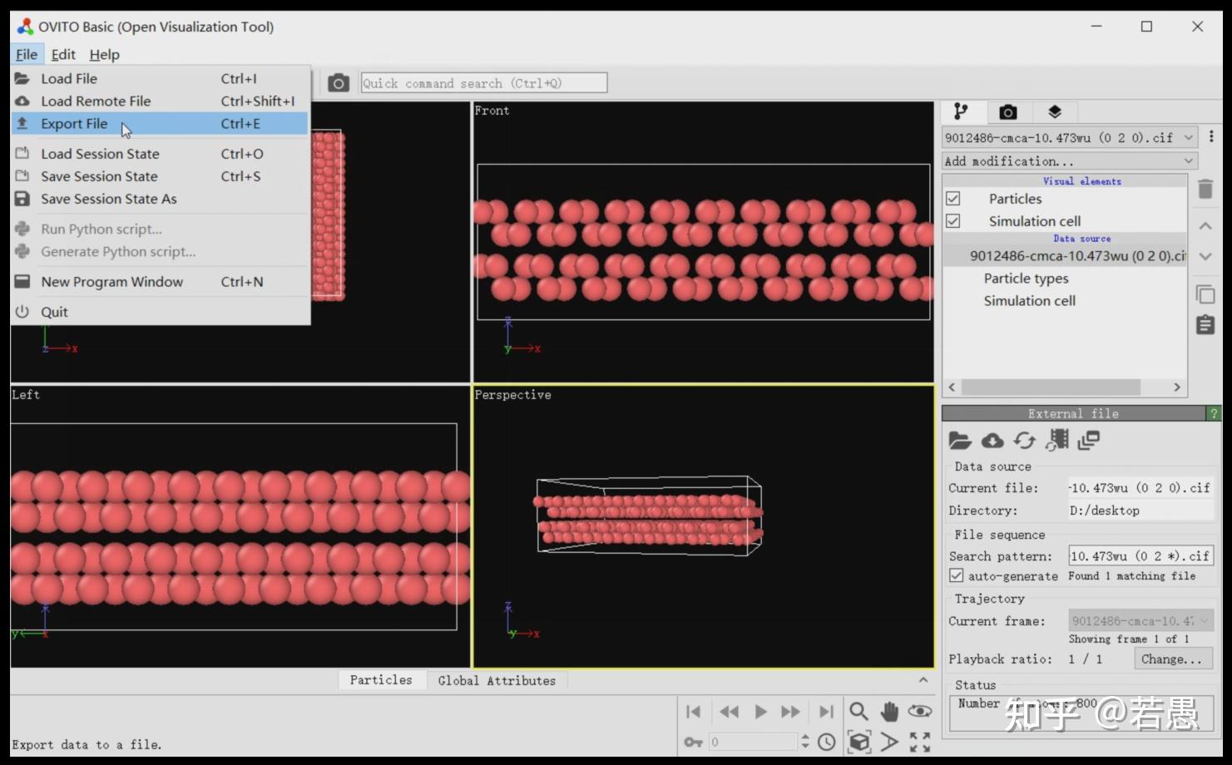1232x765 pixels.
Task: Reload the external file with refresh icon
Action: coord(1024,441)
